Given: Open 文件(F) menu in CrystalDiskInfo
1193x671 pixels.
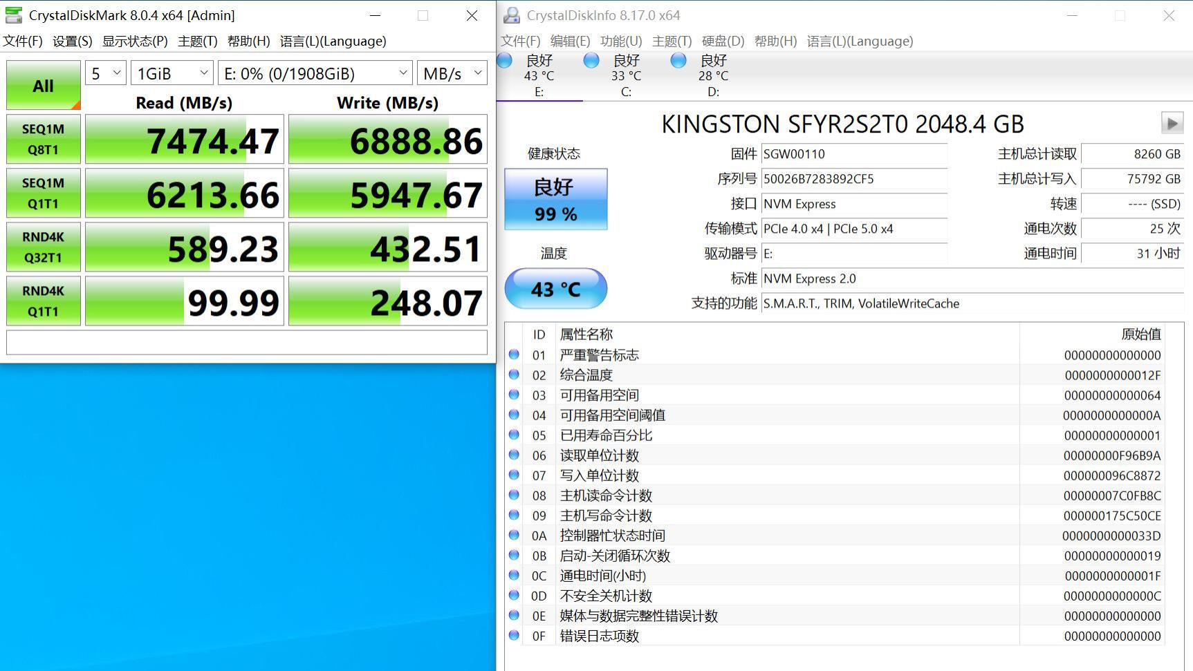Looking at the screenshot, I should tap(521, 41).
